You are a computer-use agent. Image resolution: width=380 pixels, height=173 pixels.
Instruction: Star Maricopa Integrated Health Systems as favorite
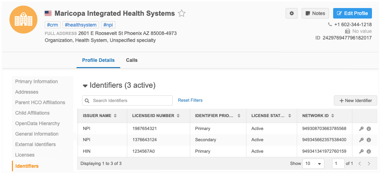(x=181, y=13)
